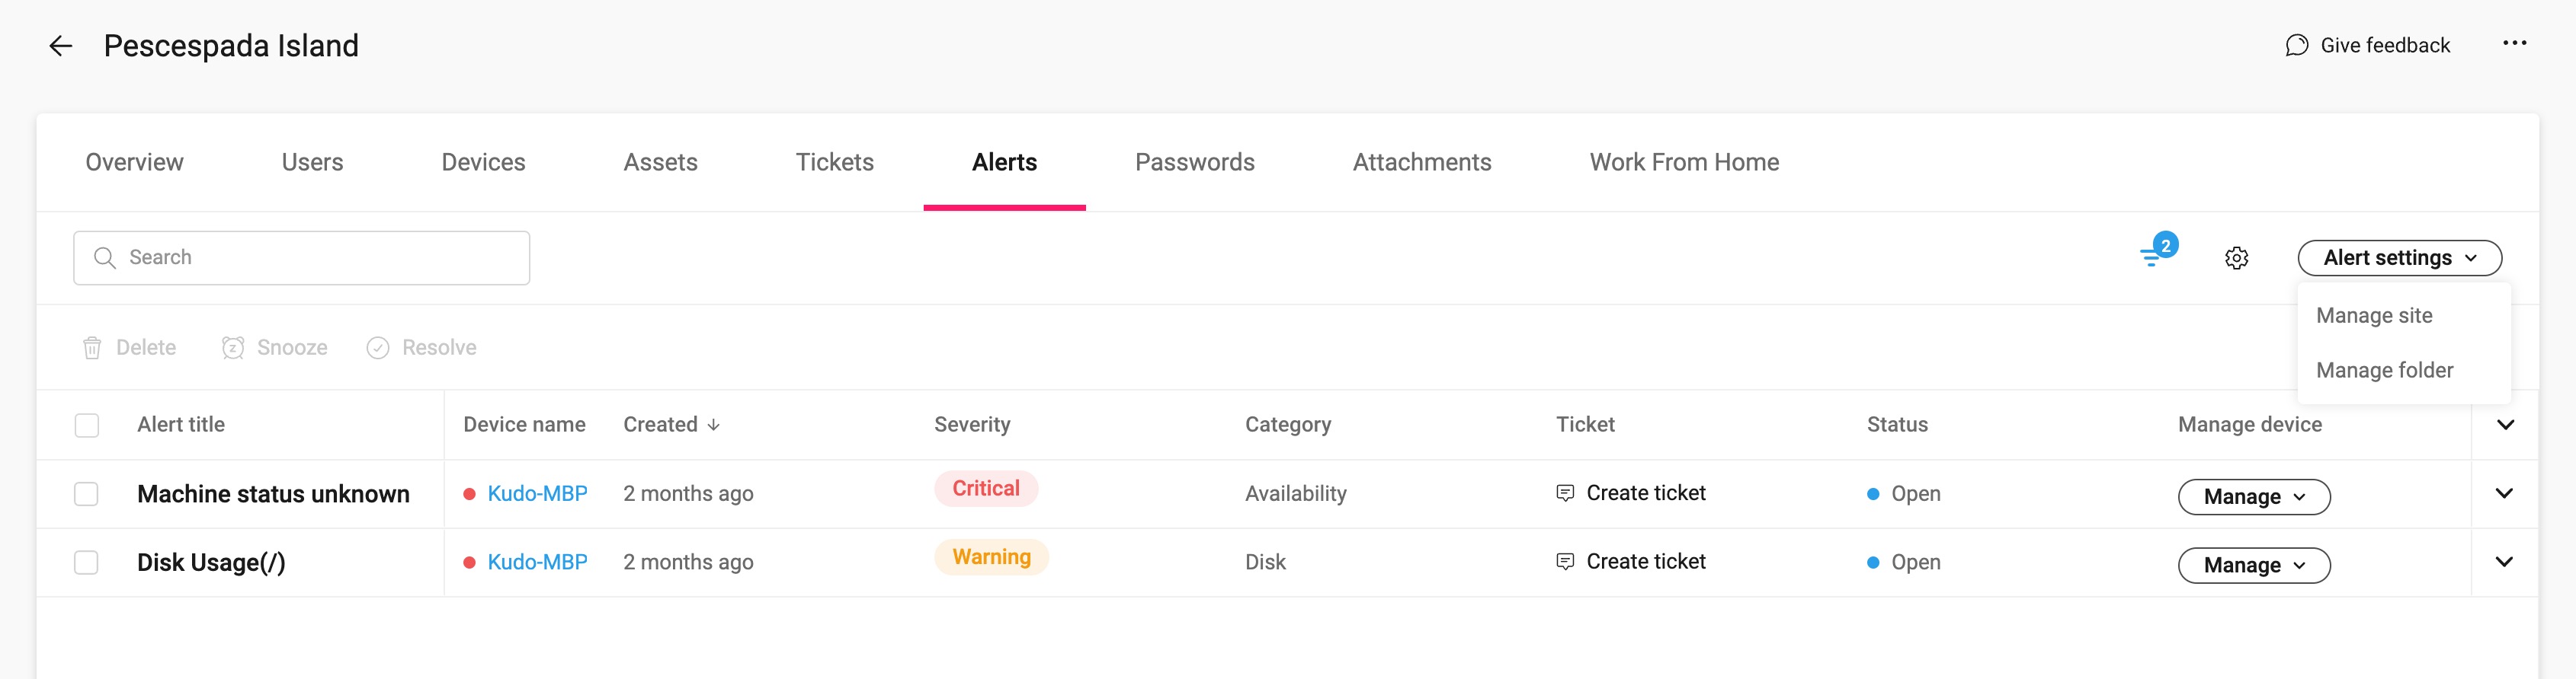This screenshot has width=2576, height=679.
Task: Open the Attachments tab
Action: pos(1421,162)
